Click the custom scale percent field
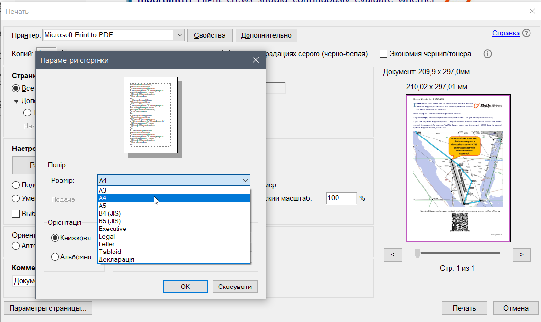Viewport: 541px width, 322px height. coord(341,198)
